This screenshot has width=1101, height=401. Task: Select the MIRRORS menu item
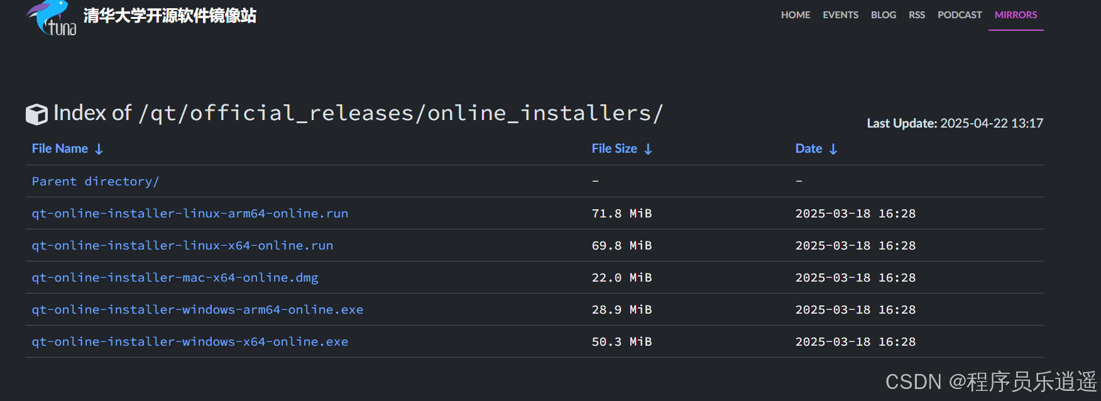1016,14
